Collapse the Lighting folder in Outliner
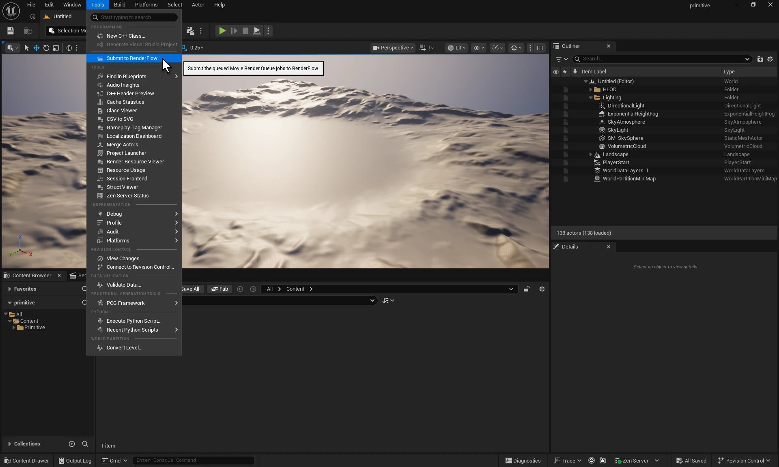779x467 pixels. tap(591, 98)
